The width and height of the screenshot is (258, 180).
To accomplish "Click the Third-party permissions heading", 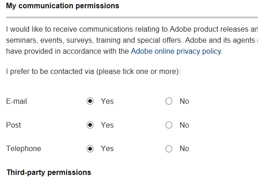I will (x=49, y=173).
